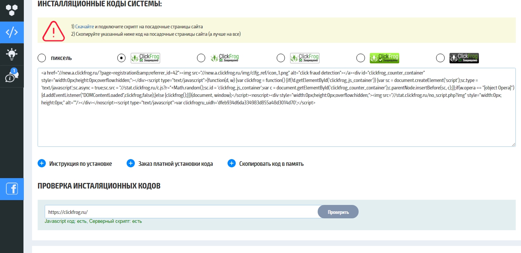This screenshot has width=521, height=253.
Task: Click the Facebook sidebar icon
Action: click(x=12, y=189)
